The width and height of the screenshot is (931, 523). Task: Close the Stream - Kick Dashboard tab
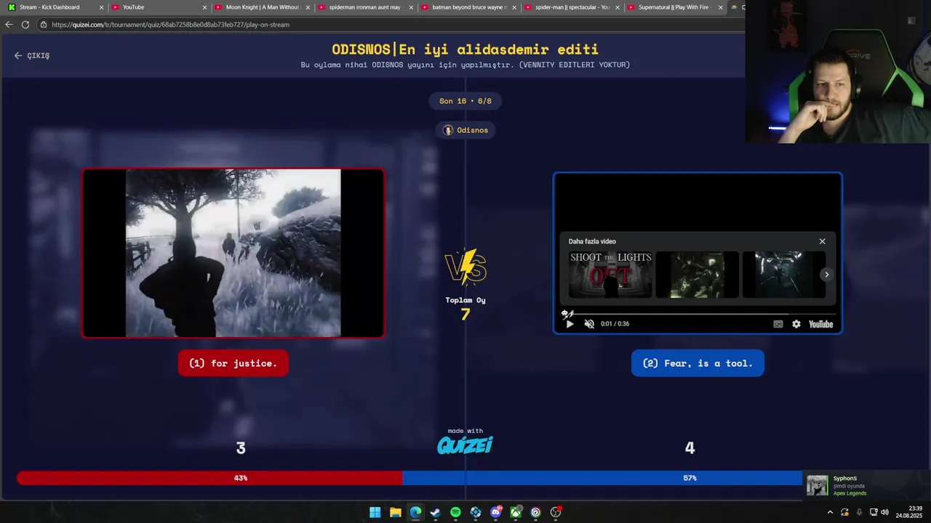point(102,7)
